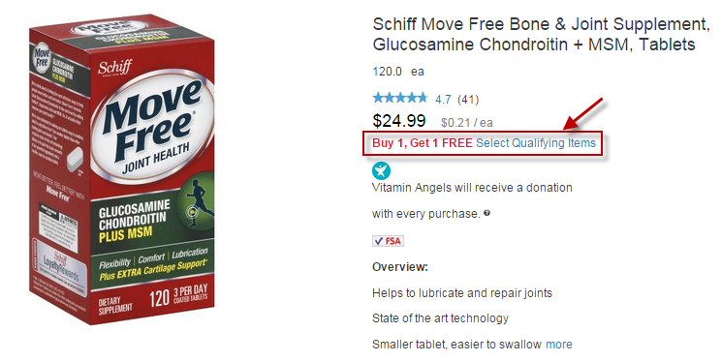Open the Select Qualifying Items link

(536, 143)
